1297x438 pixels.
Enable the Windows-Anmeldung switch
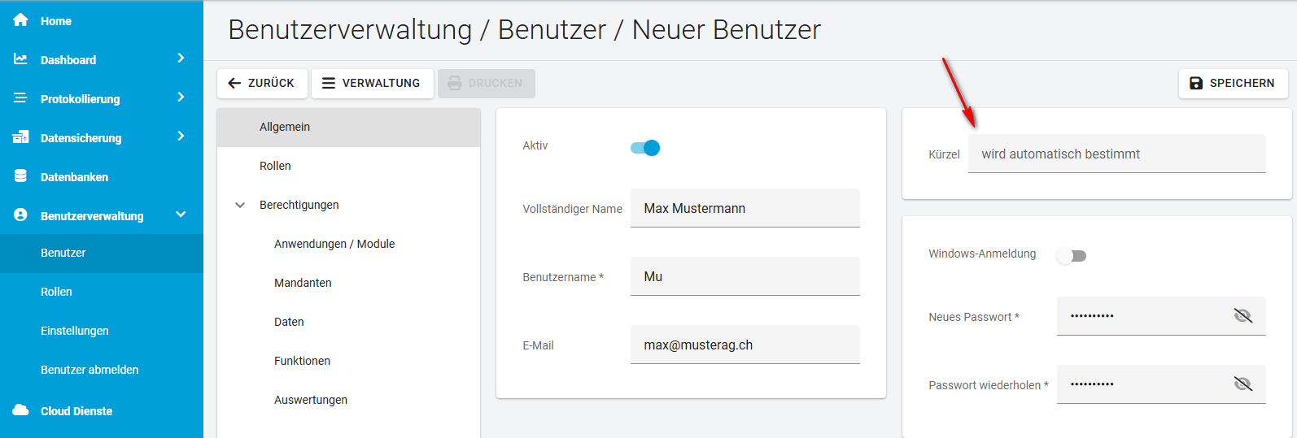pyautogui.click(x=1072, y=256)
